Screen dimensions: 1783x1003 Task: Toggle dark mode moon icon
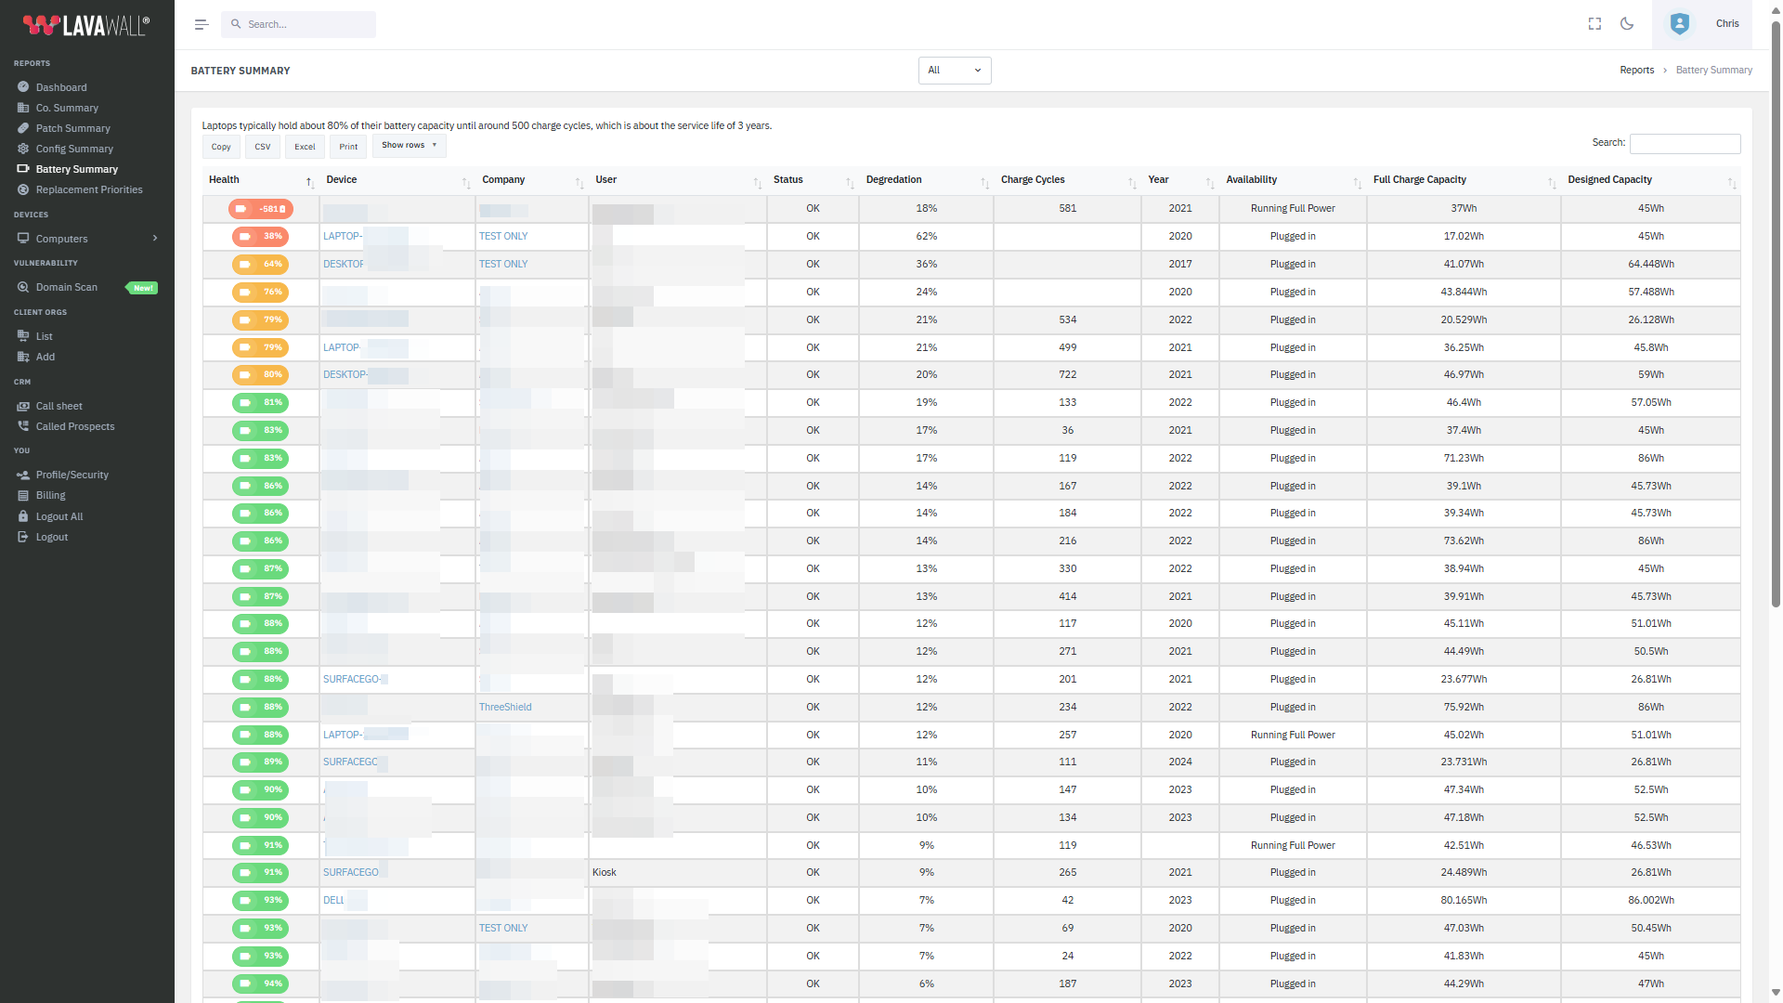pyautogui.click(x=1627, y=24)
